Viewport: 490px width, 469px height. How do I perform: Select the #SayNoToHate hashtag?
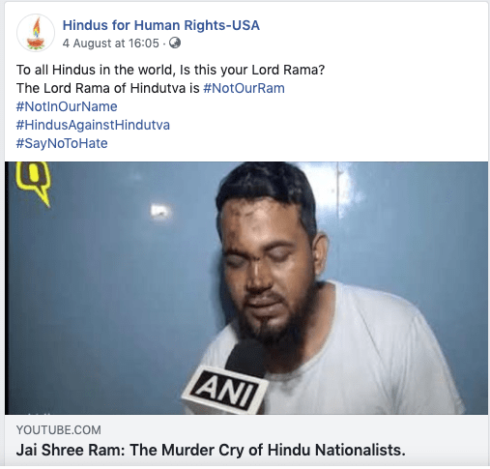[62, 143]
